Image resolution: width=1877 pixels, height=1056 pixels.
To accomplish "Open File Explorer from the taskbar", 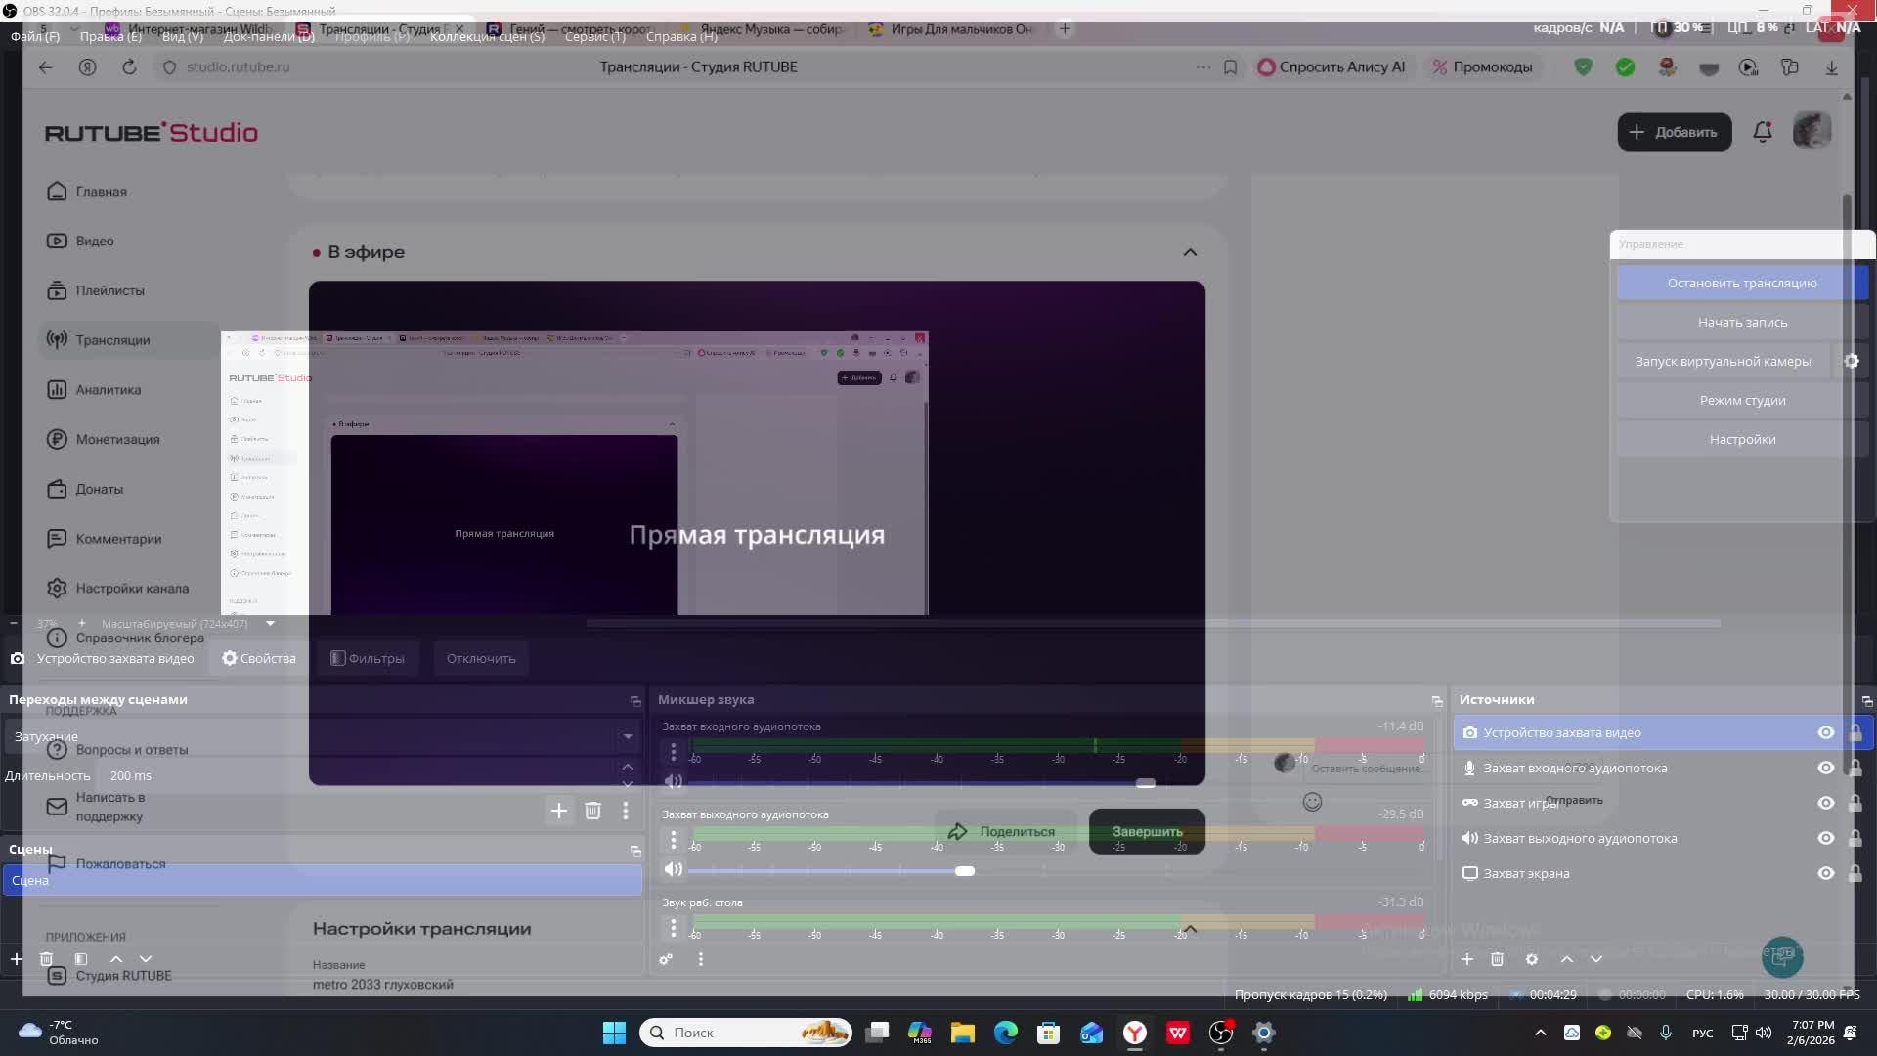I will pos(963,1033).
